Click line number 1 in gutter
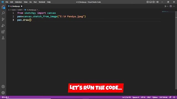 point(13,13)
